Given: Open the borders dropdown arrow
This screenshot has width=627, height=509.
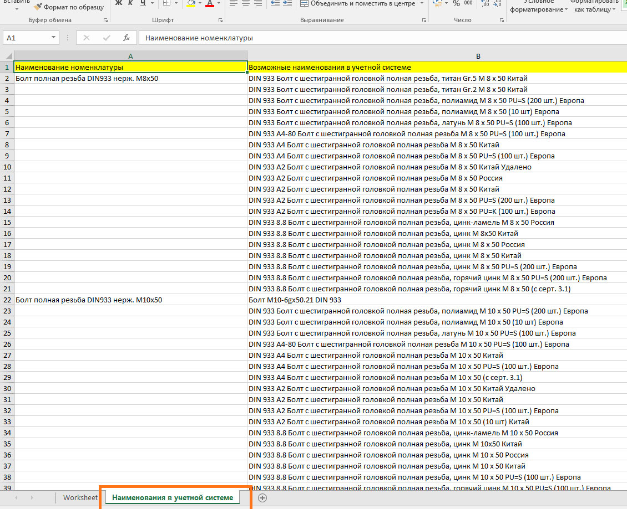Looking at the screenshot, I should coord(176,4).
